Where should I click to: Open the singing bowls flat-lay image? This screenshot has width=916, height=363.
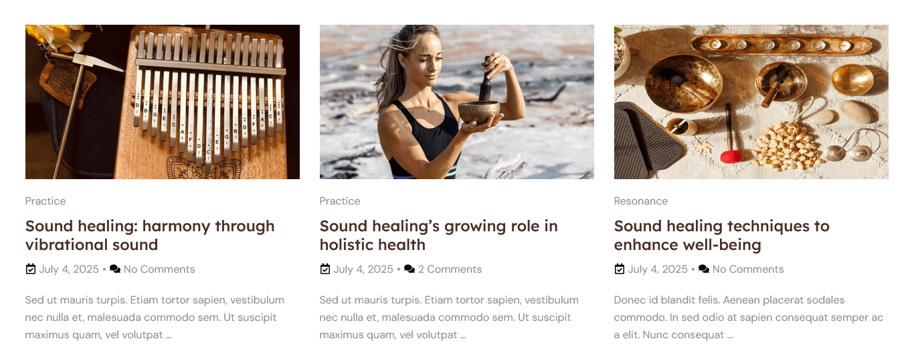[751, 102]
